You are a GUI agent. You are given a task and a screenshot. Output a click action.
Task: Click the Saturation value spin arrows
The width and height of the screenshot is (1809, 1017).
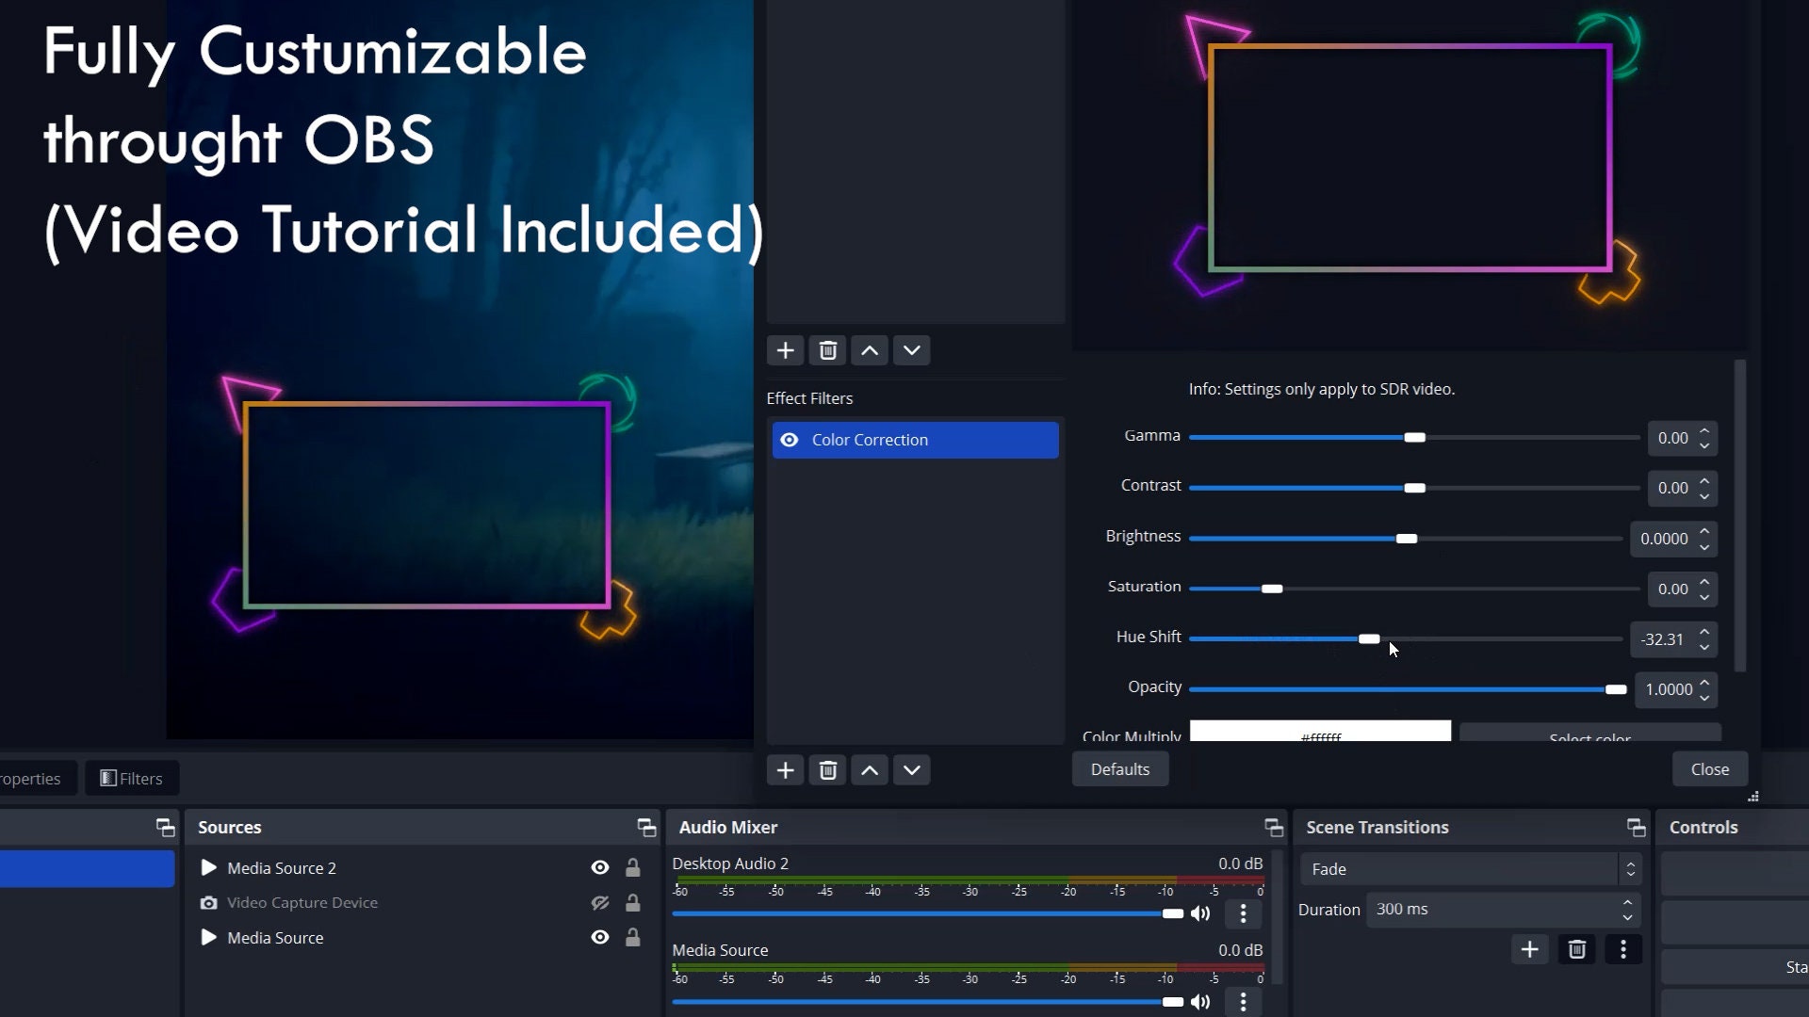click(1704, 589)
